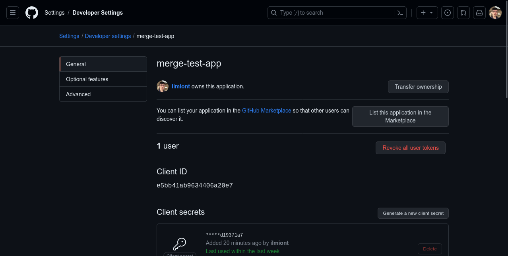Select Optional features in the sidebar
The width and height of the screenshot is (508, 256).
(87, 79)
